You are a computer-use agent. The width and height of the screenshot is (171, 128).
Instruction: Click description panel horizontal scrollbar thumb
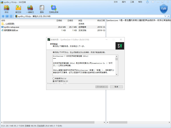(x=118, y=122)
